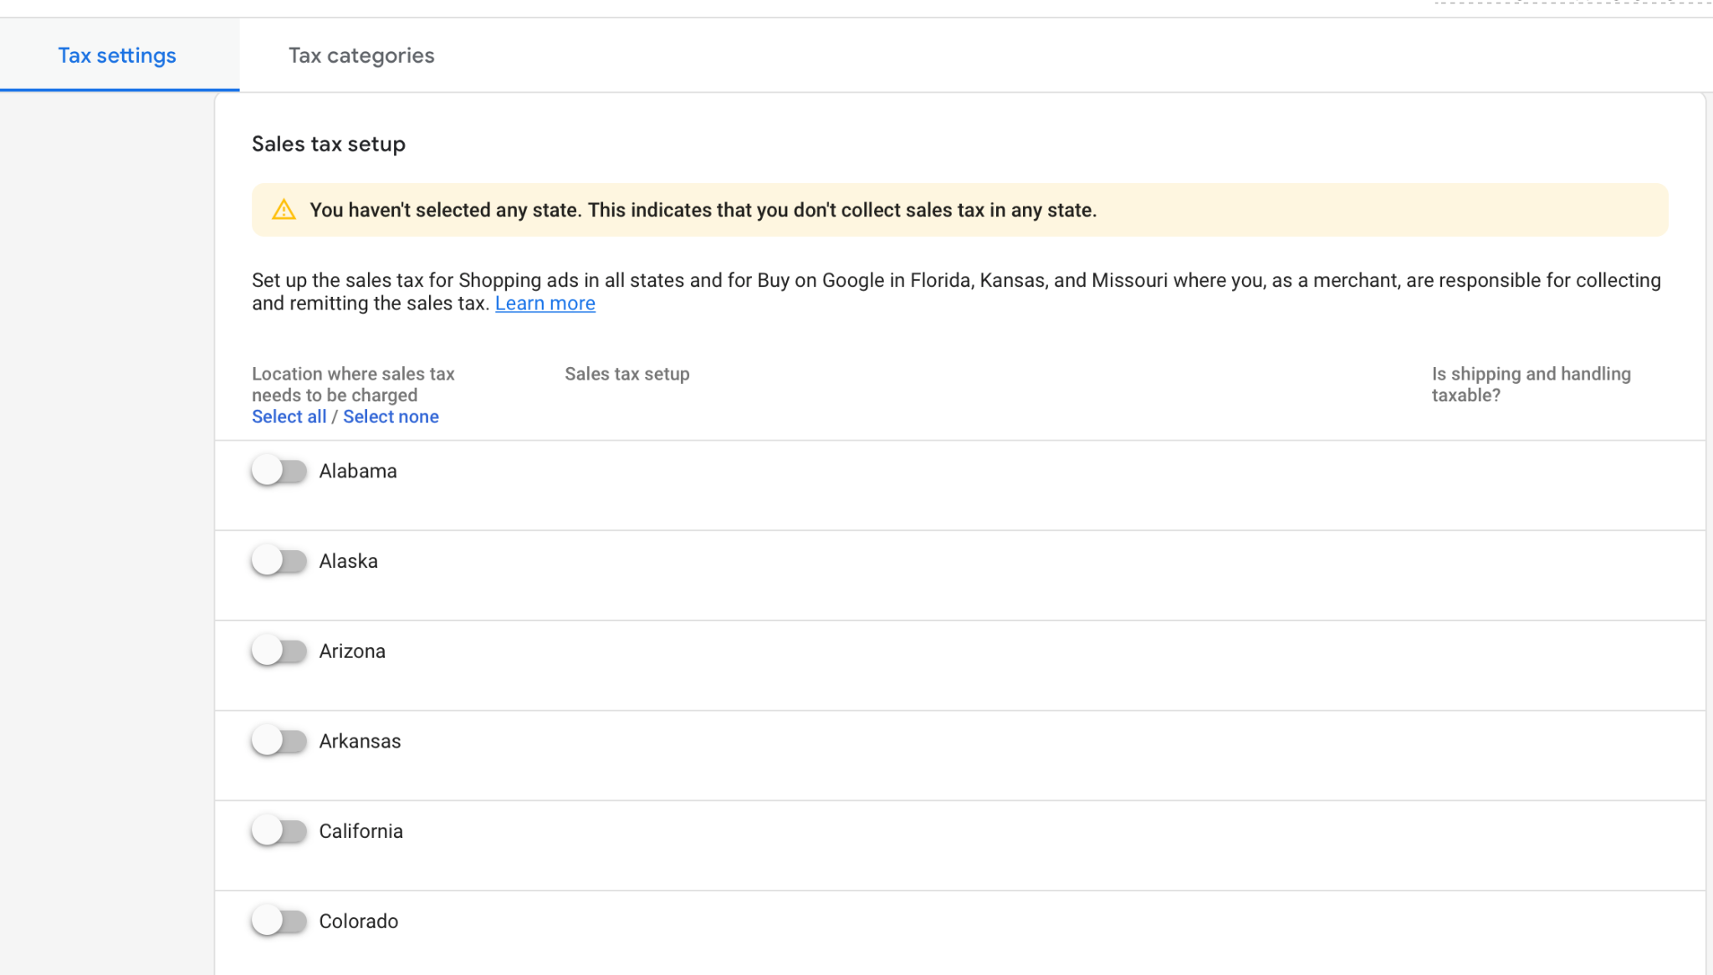Click Select all states link
Screen dimensions: 1713x975
289,416
